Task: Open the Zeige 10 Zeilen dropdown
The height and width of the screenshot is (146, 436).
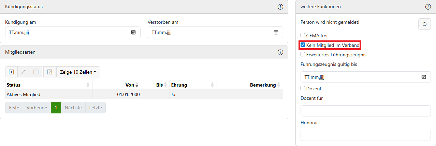Action: (x=78, y=72)
